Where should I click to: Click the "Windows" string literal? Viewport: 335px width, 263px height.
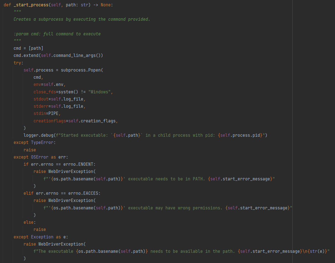point(99,92)
